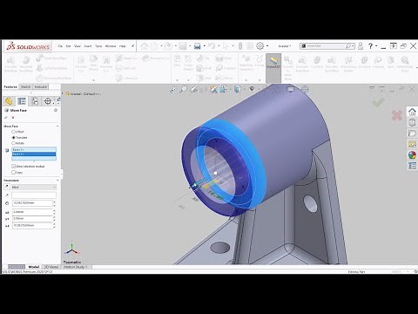Open the File menu
This screenshot has height=314, width=418.
60,46
